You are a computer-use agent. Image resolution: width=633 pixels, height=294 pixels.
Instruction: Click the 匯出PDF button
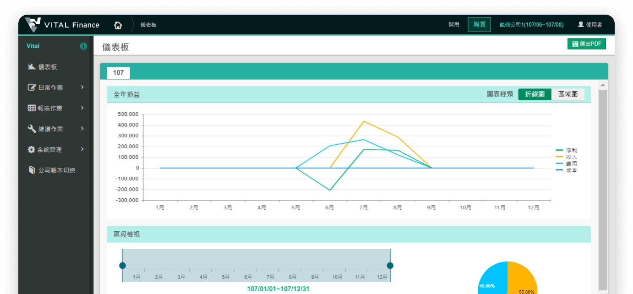point(587,44)
